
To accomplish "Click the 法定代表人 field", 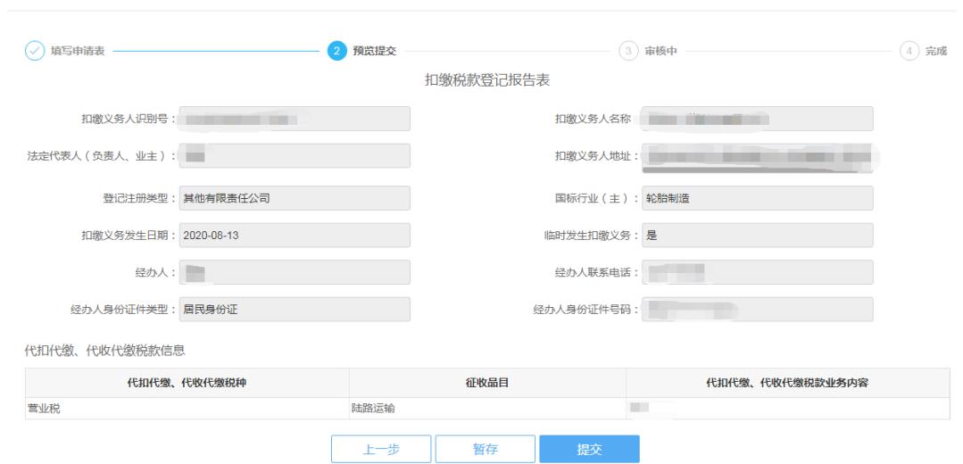I will 295,156.
